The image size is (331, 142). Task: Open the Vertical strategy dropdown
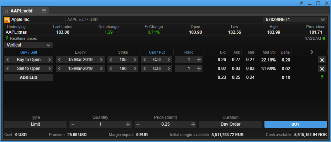click(28, 45)
